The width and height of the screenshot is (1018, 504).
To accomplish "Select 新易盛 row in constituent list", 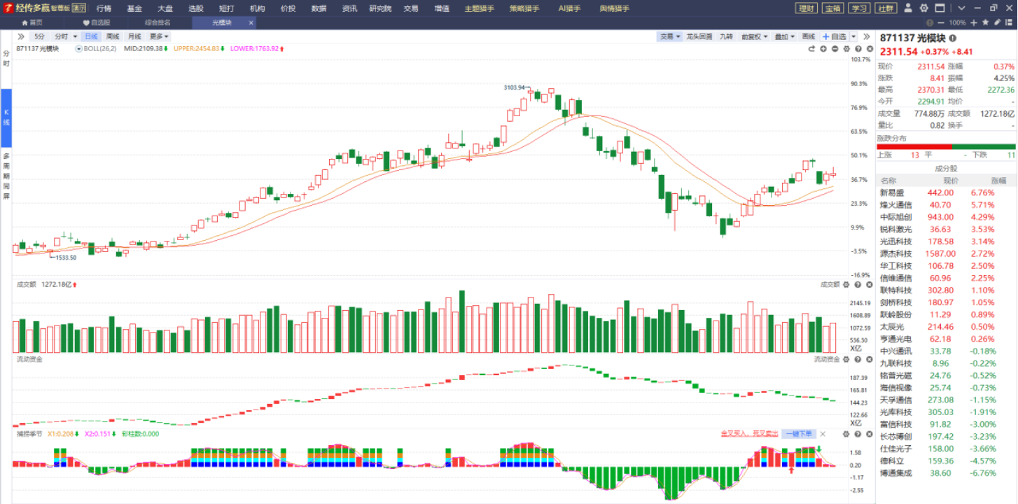I will tap(947, 192).
